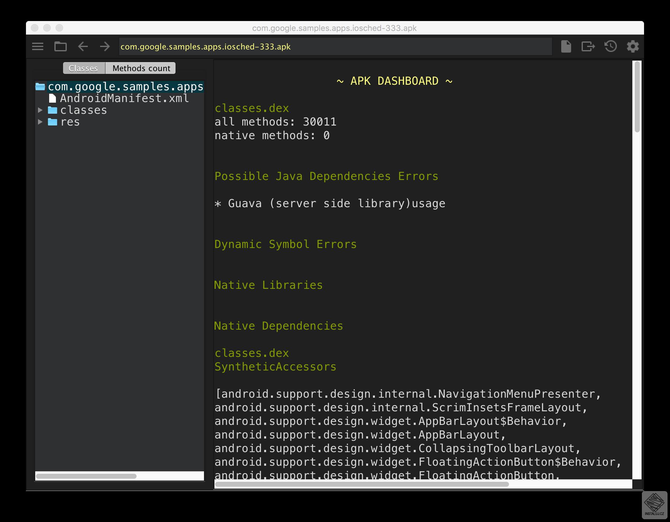Click the ScrimInsetsFrameLayout class line
This screenshot has width=670, height=522.
(401, 408)
